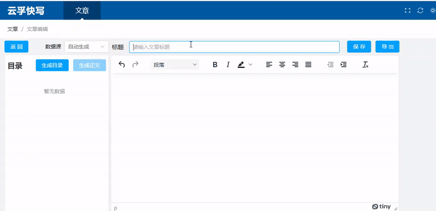Decrease paragraph indent
The width and height of the screenshot is (436, 211).
tap(330, 65)
